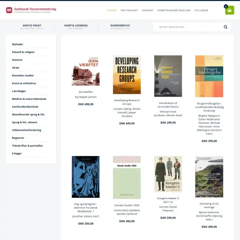Open the green shopping cart icon
The width and height of the screenshot is (240, 240).
tap(230, 10)
